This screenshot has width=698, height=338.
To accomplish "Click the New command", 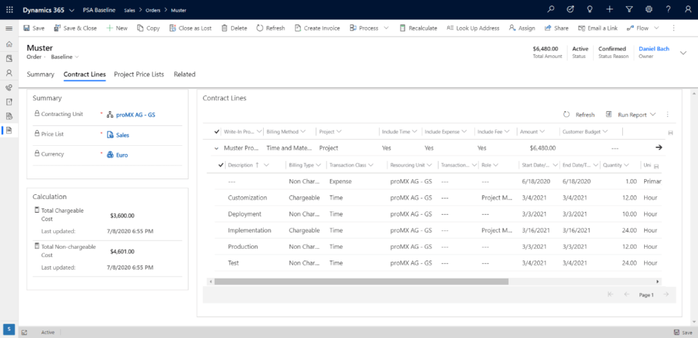I will coord(117,28).
